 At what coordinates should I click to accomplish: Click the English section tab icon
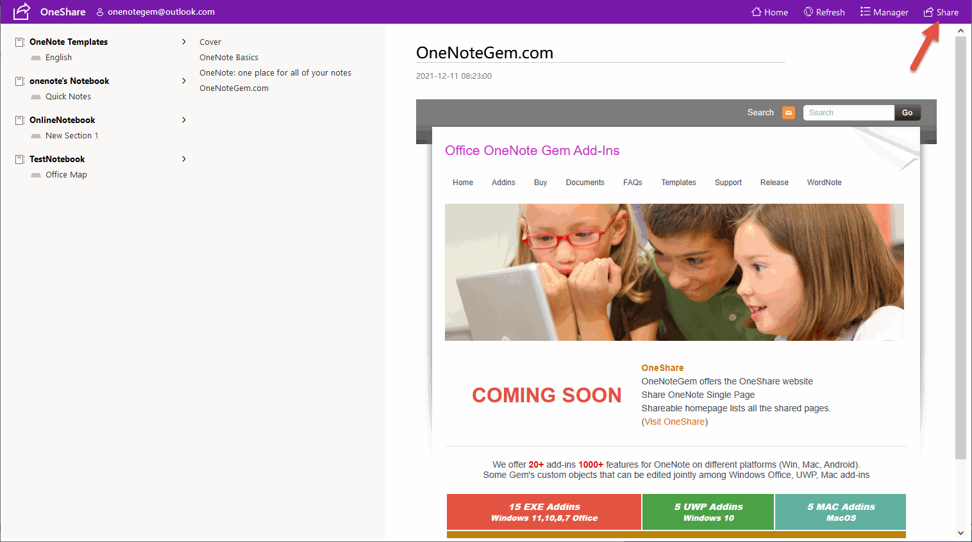[x=36, y=58]
